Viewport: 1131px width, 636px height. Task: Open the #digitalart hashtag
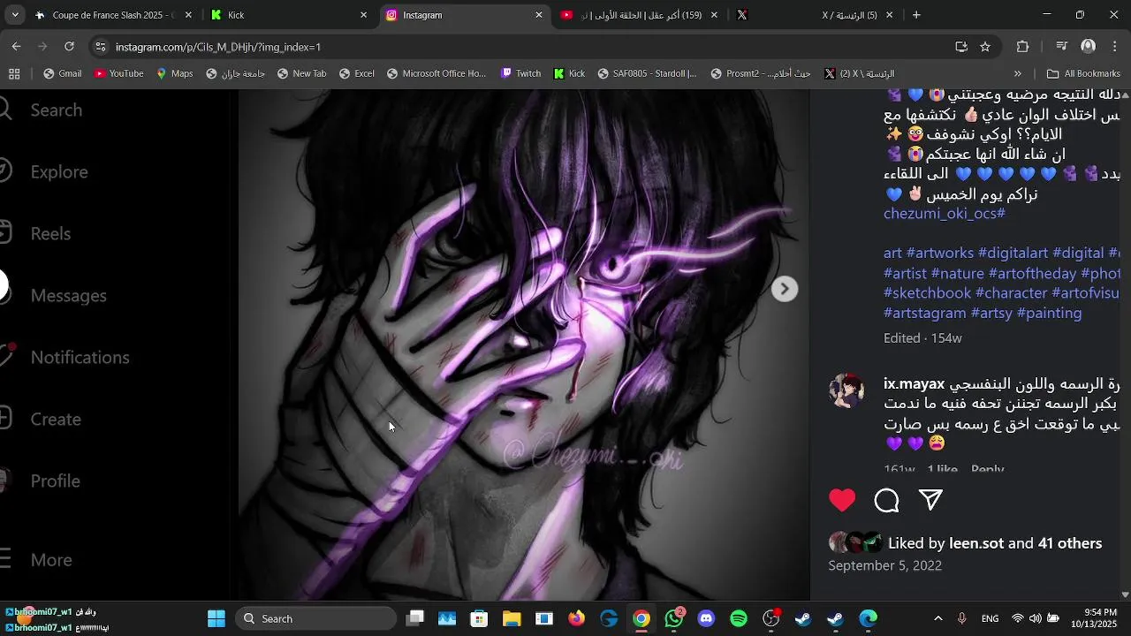(x=1013, y=253)
